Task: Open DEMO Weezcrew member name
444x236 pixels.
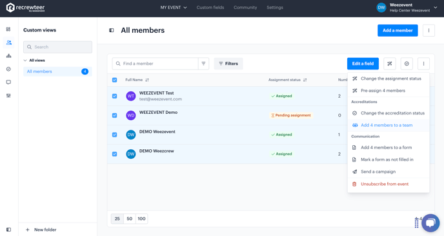Action: [157, 151]
